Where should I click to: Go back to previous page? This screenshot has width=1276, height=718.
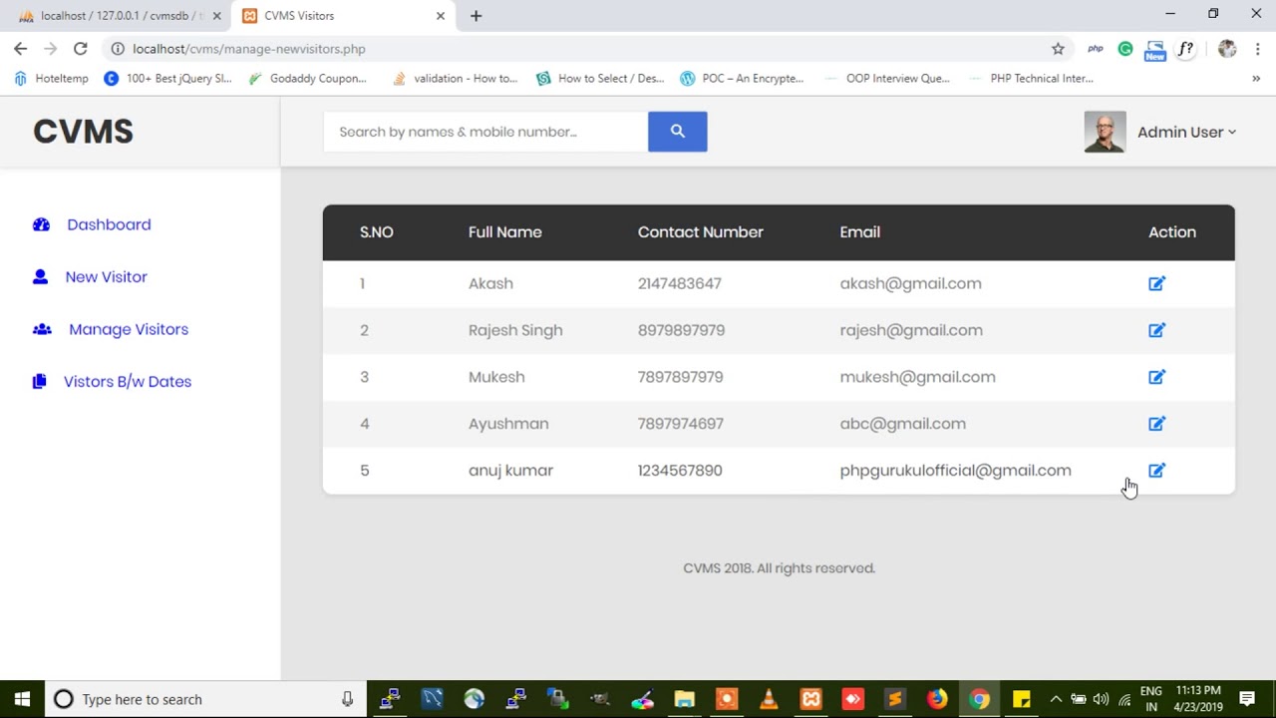pyautogui.click(x=21, y=49)
